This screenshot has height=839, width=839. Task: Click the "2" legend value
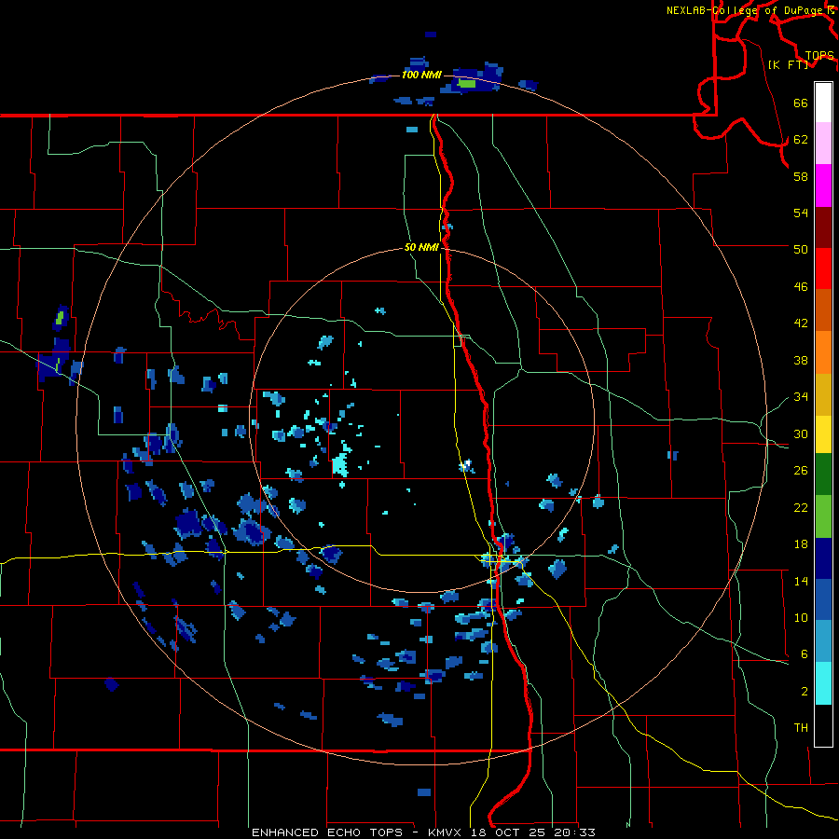805,692
